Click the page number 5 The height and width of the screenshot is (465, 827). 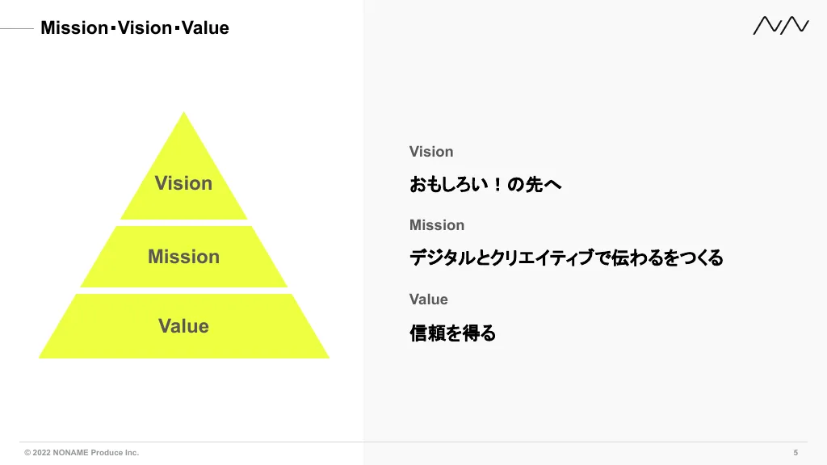coord(796,452)
